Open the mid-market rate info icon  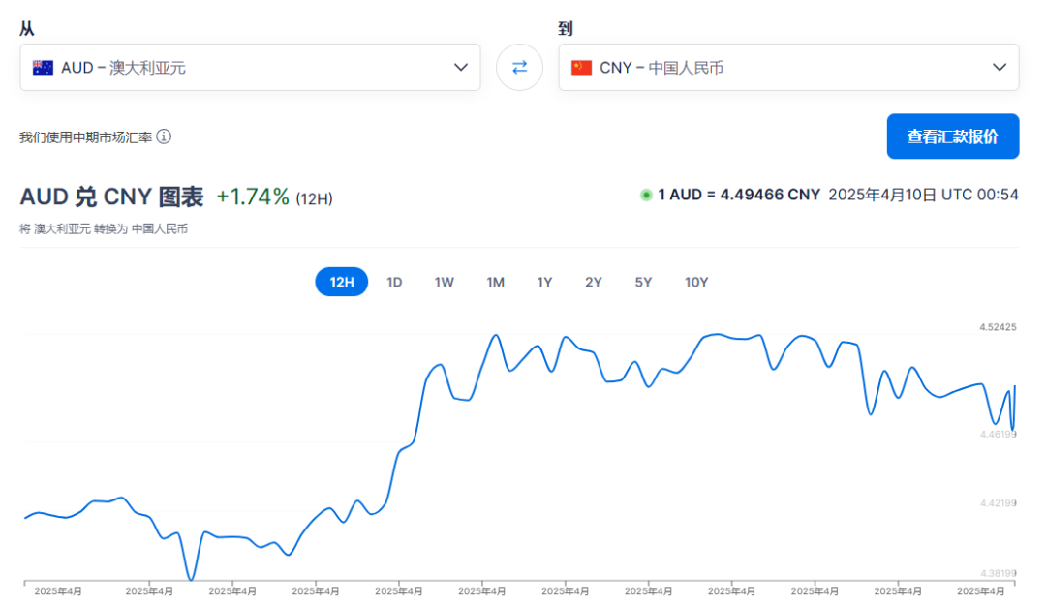click(164, 136)
